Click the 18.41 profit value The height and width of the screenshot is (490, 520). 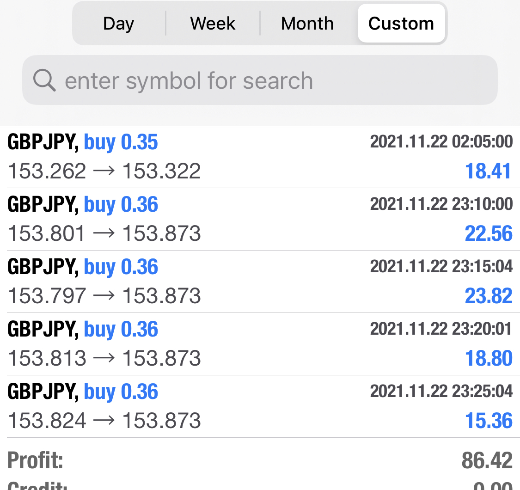488,171
